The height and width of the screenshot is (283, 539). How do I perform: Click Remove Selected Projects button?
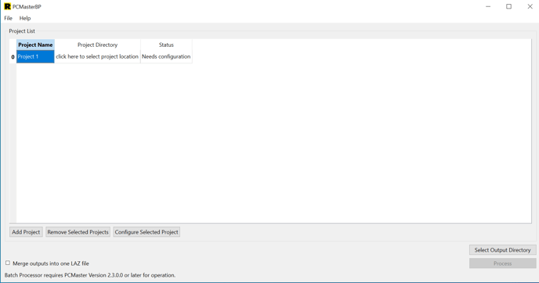point(78,232)
